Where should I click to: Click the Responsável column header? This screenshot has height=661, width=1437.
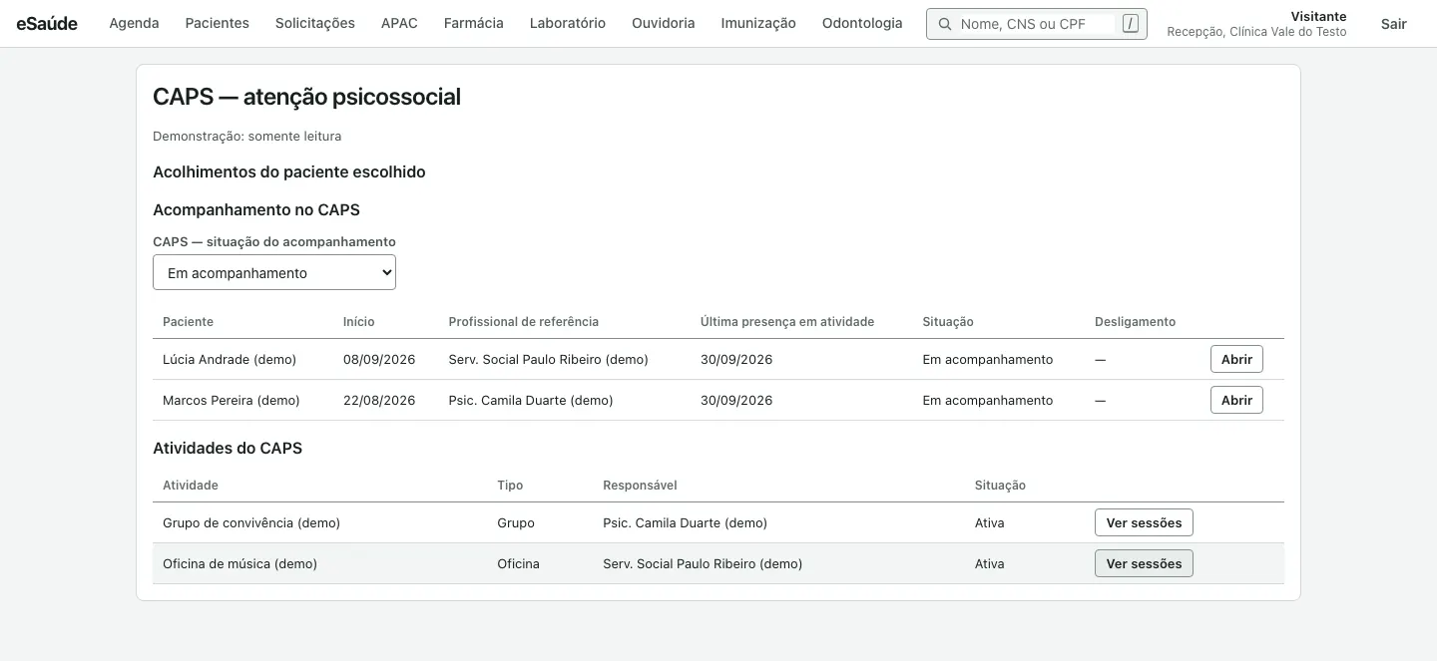640,485
